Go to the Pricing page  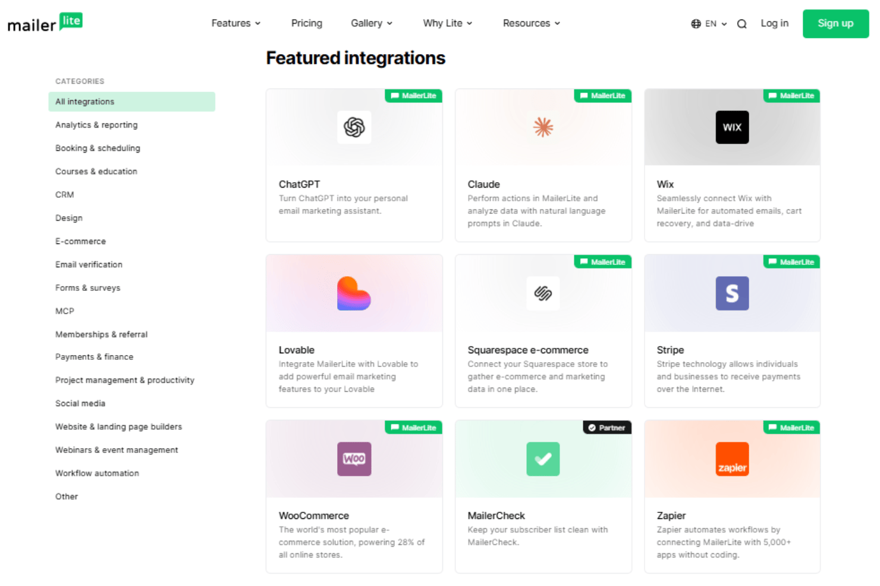[307, 23]
